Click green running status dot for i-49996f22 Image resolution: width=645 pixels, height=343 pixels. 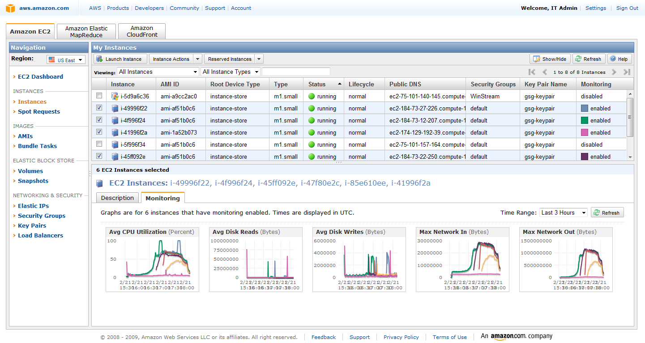(x=312, y=108)
